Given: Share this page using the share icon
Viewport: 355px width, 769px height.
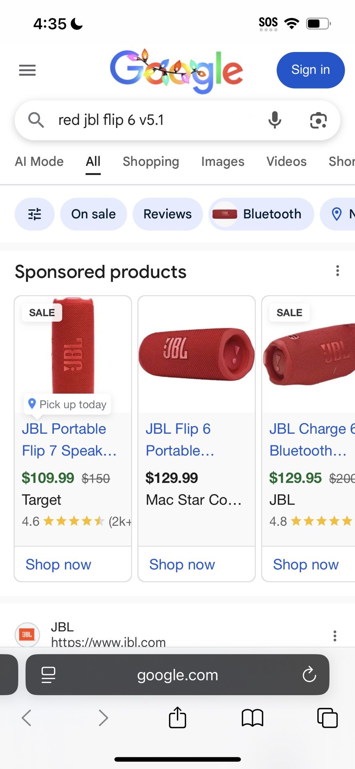Looking at the screenshot, I should 177,718.
